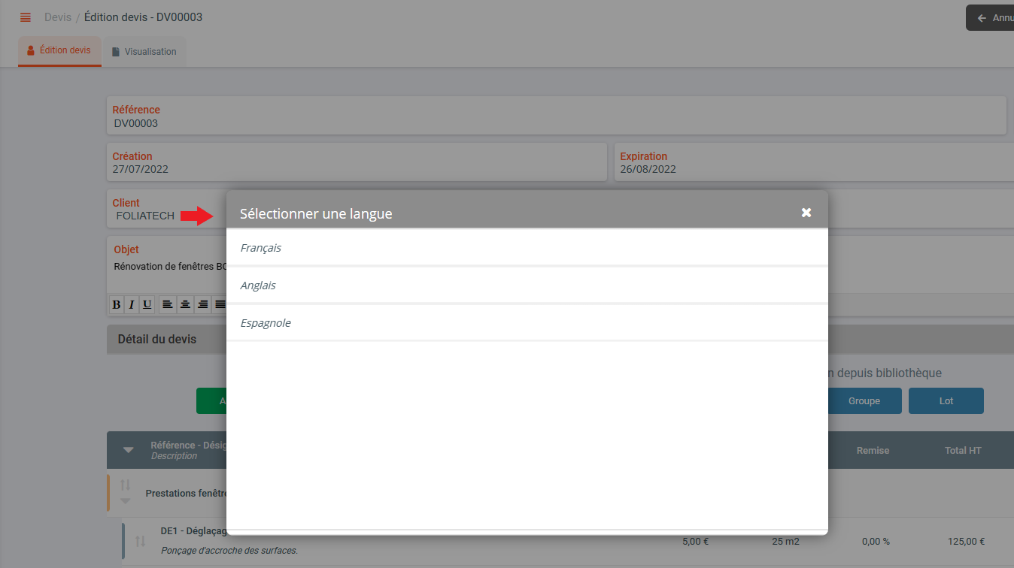Switch to the Visualisation tab
1014x568 pixels.
(x=144, y=52)
